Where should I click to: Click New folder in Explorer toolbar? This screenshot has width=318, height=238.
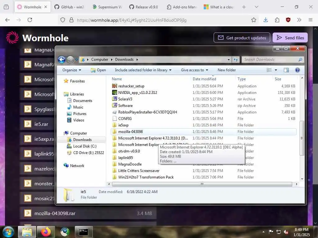(226, 70)
